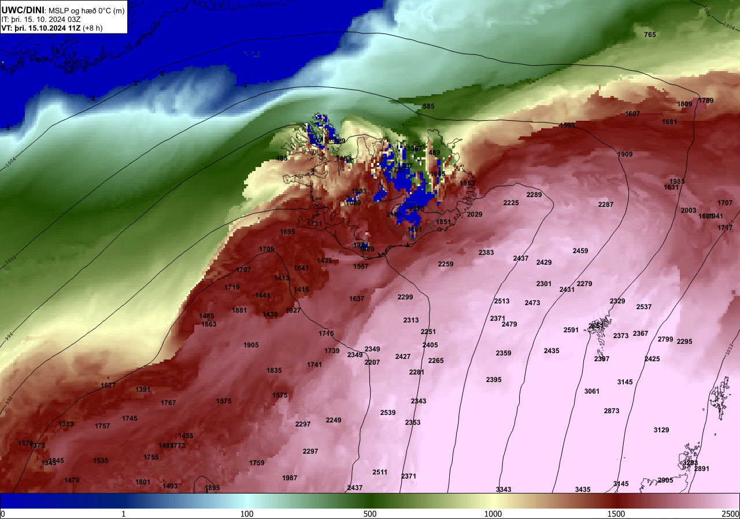
Task: Click the height value 1835
Action: coord(274,370)
